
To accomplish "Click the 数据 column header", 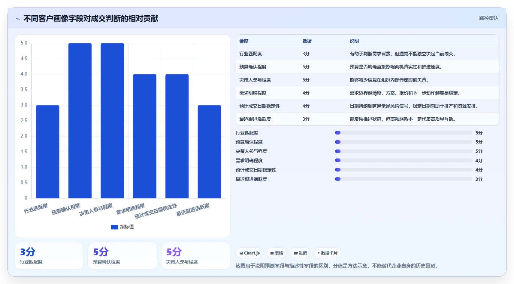I will pos(307,41).
